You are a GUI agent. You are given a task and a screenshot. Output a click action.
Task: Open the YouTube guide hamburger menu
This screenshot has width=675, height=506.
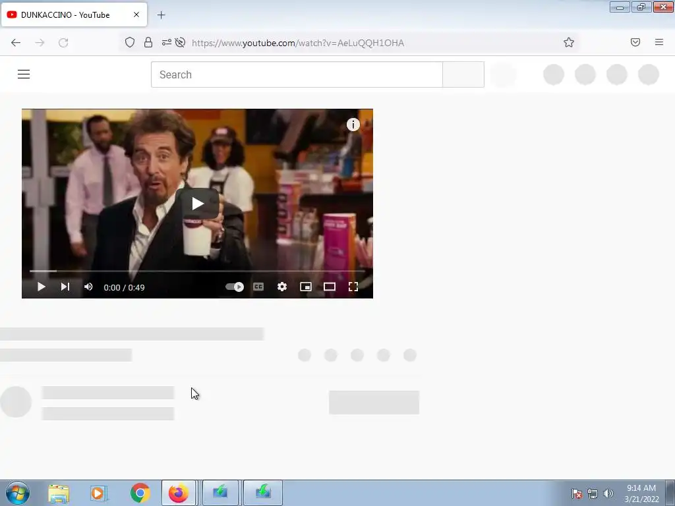(x=24, y=74)
